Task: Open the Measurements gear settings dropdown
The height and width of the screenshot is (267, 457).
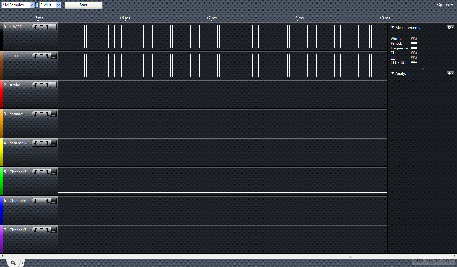Action: [x=450, y=27]
